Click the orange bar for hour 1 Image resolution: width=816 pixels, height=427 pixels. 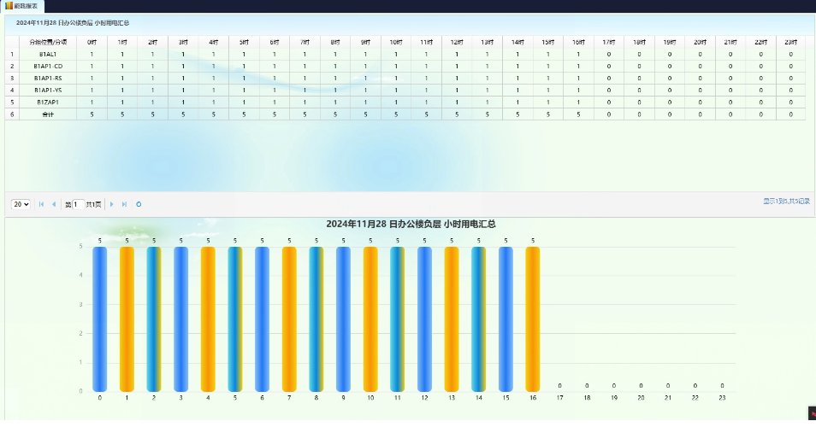click(x=127, y=319)
